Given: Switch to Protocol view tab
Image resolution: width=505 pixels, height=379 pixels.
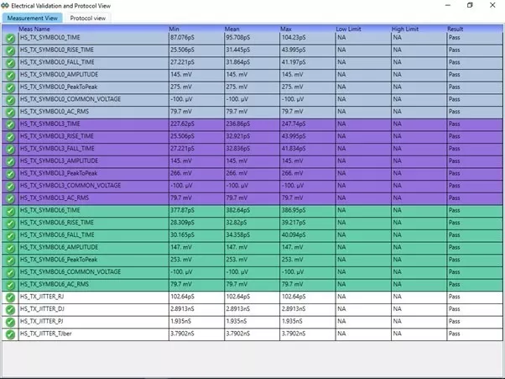Looking at the screenshot, I should (88, 17).
